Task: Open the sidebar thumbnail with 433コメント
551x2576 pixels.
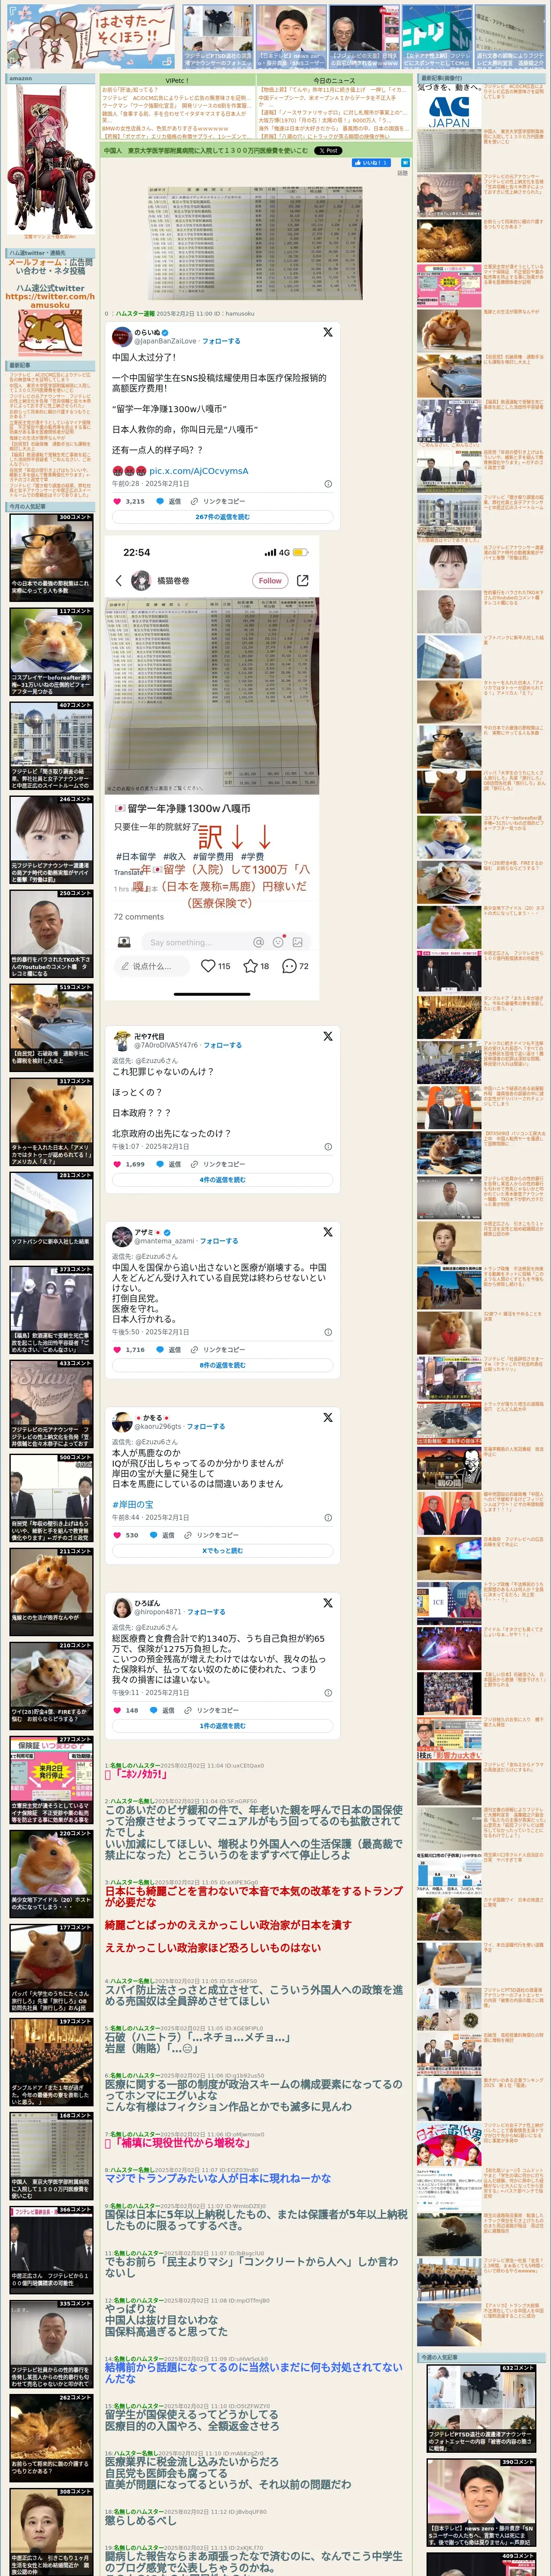Action: (x=51, y=1404)
